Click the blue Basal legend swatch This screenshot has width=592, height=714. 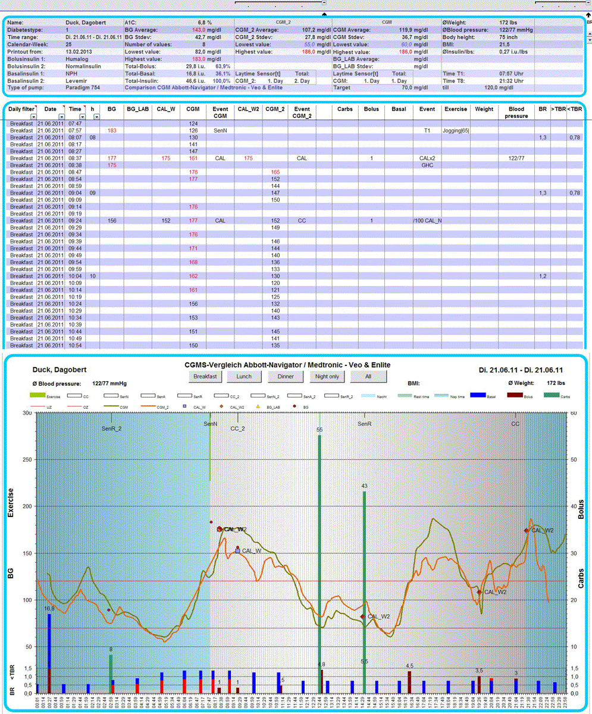479,394
